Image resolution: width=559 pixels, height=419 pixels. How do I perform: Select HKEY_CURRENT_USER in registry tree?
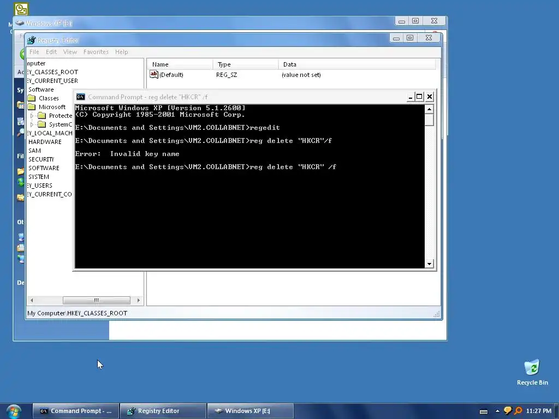coord(53,81)
